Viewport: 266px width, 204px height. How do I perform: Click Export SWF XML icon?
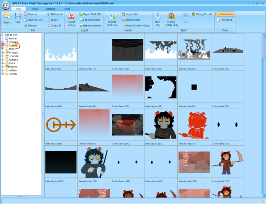(81, 14)
